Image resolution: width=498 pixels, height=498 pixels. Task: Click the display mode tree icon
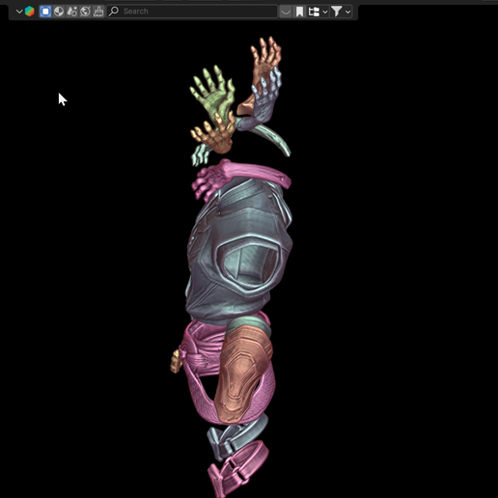click(314, 12)
